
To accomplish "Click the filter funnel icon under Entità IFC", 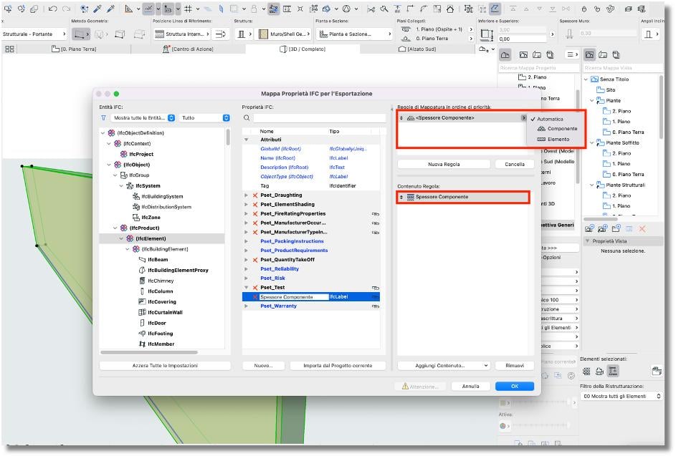I will 103,117.
